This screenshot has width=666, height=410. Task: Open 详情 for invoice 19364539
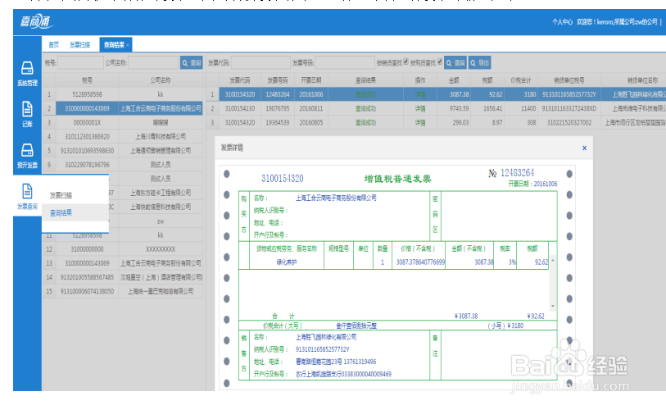click(x=420, y=122)
